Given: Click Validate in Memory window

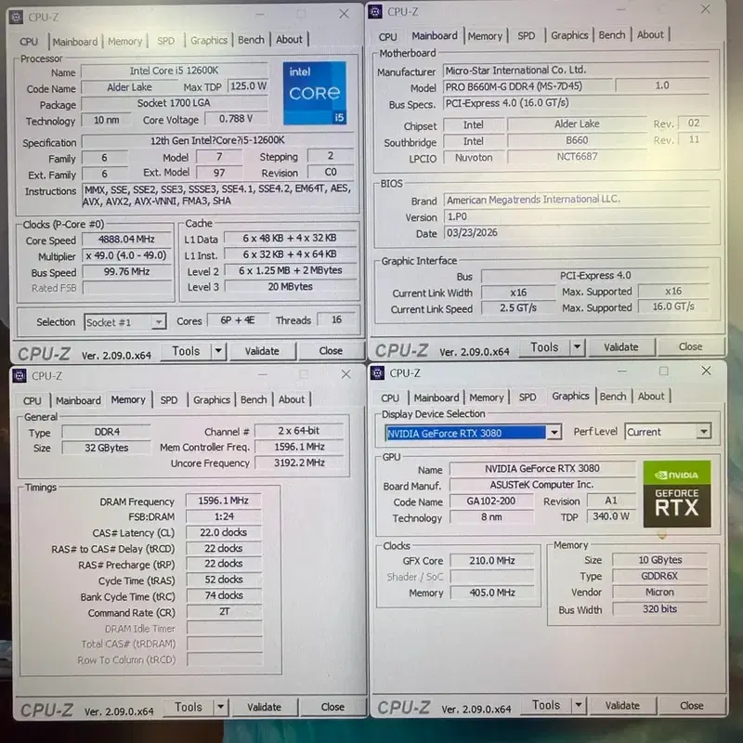Looking at the screenshot, I should (x=264, y=707).
